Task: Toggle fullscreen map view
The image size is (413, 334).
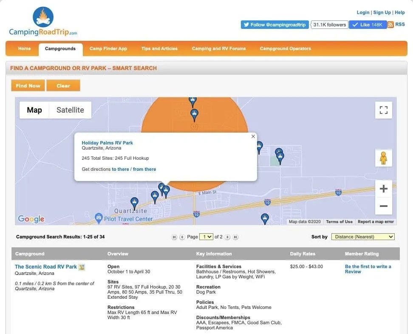Action: point(384,110)
